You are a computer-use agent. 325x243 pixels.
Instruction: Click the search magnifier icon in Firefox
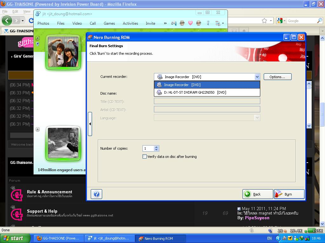(x=320, y=21)
